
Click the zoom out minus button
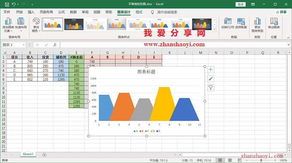246,160
